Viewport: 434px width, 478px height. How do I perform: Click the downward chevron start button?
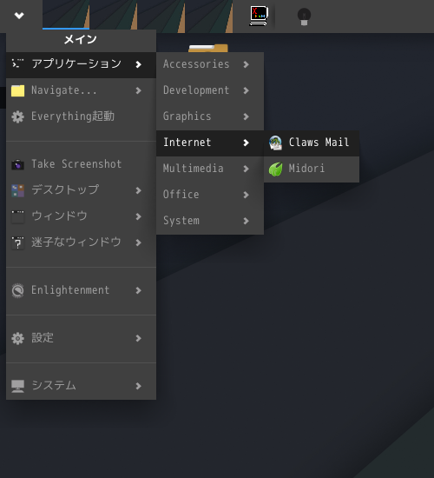coord(19,16)
